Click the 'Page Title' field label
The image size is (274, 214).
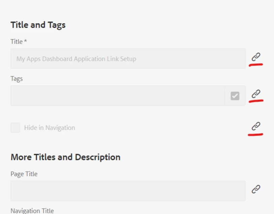tap(24, 174)
